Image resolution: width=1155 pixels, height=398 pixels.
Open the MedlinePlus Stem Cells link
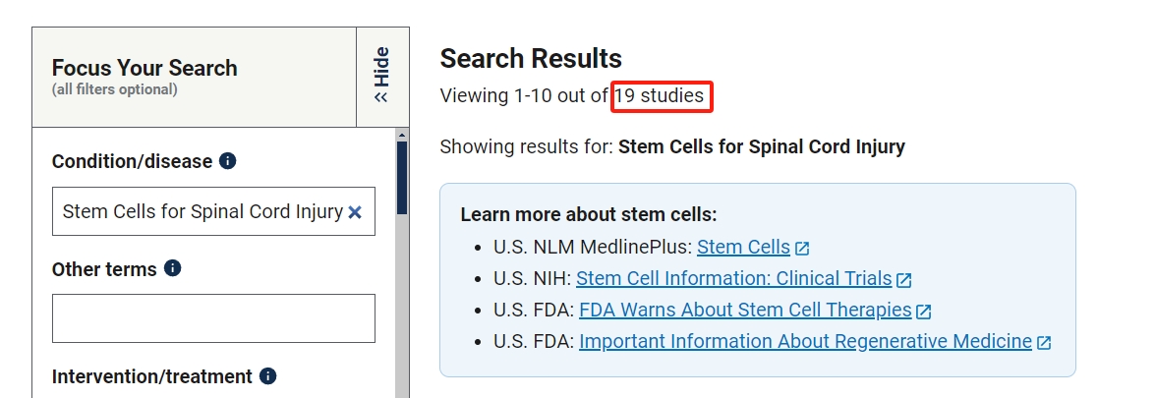pos(743,248)
